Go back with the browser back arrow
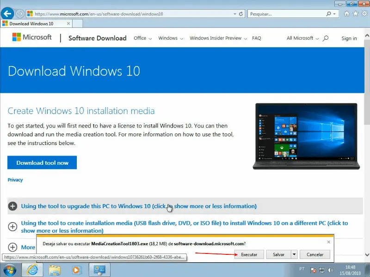Screen dimensions: 370x277 pos(7,14)
